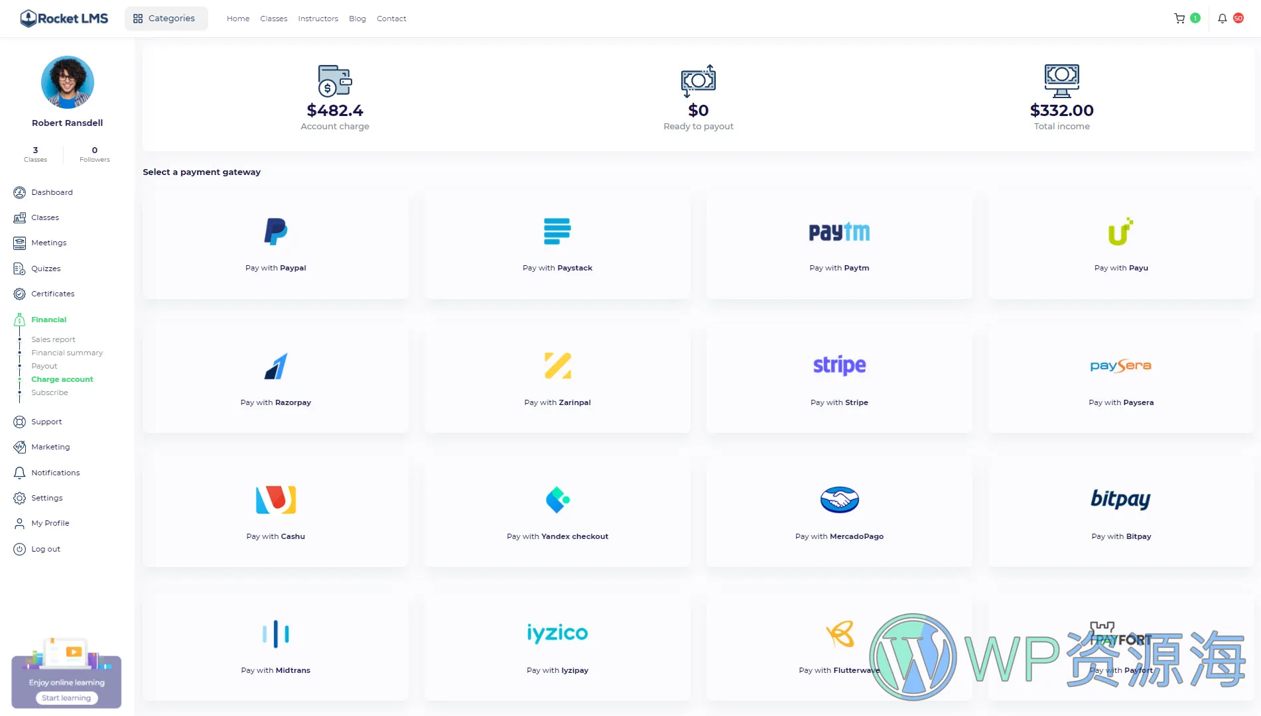1261x716 pixels.
Task: Select Charge account submenu item
Action: (62, 379)
